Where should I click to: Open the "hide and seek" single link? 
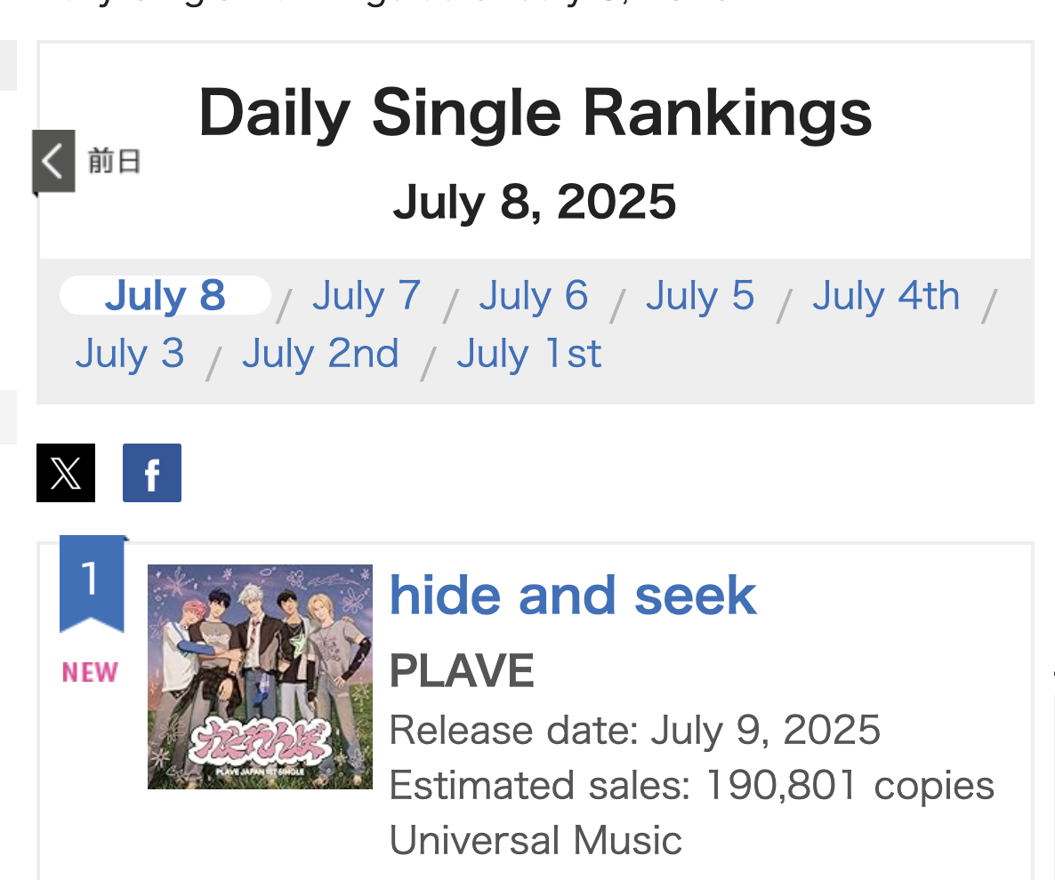(x=573, y=596)
